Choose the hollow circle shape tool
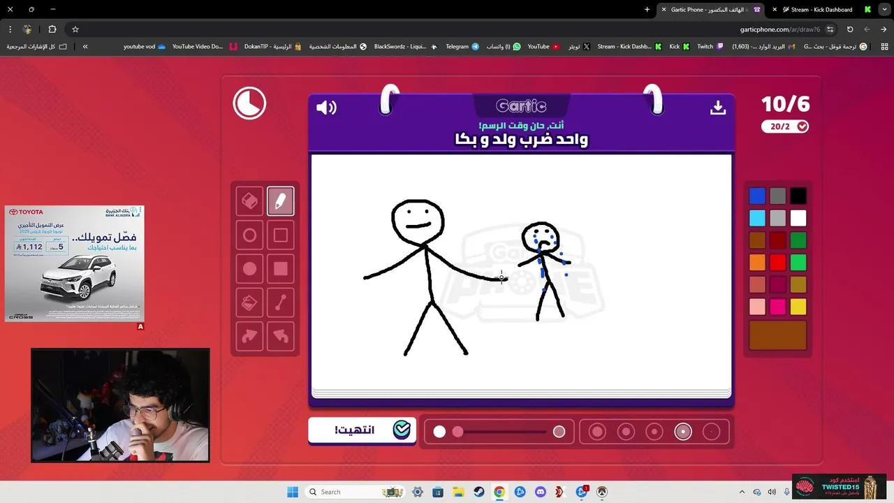This screenshot has width=894, height=503. tap(249, 235)
